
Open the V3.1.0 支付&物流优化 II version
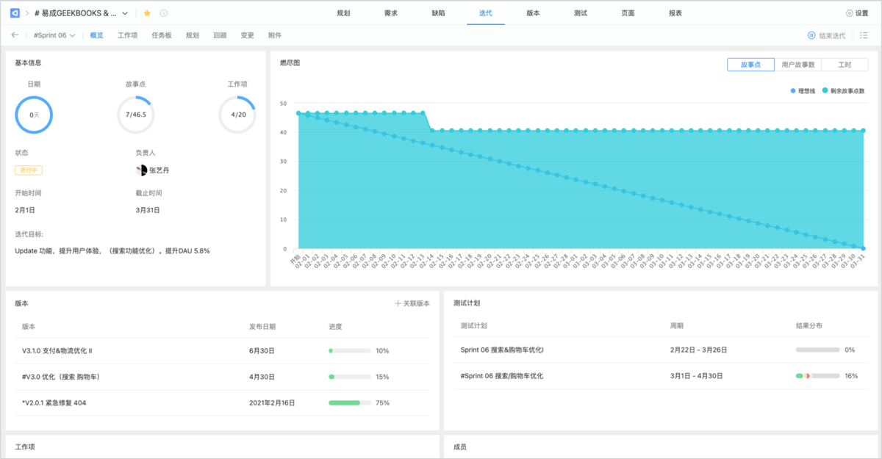pyautogui.click(x=67, y=351)
